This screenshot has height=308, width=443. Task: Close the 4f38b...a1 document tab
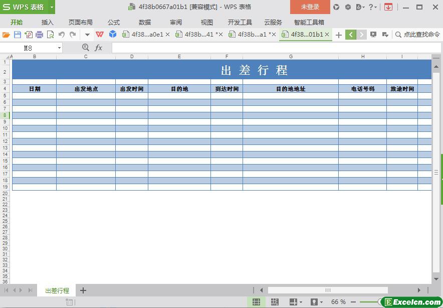point(274,35)
